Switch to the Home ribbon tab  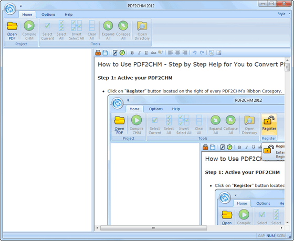pyautogui.click(x=27, y=15)
